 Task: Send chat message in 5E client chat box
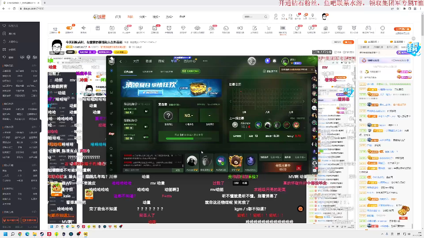tap(178, 170)
